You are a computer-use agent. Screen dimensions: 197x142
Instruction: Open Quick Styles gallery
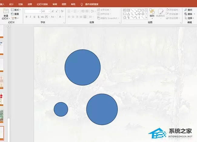[160, 14]
